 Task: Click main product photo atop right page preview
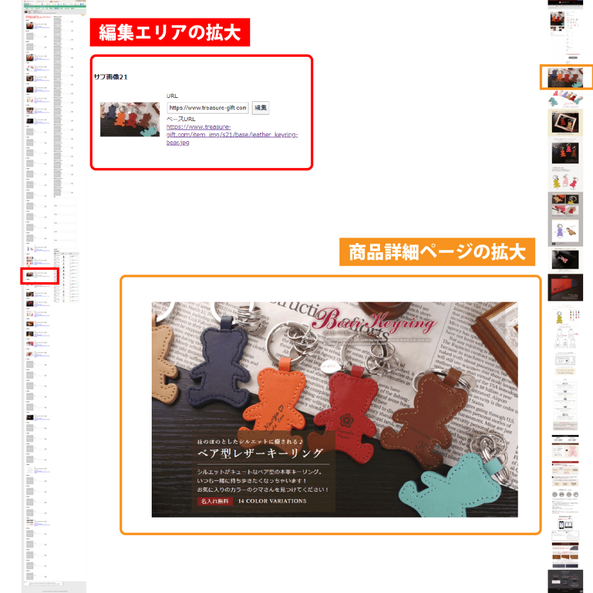click(x=557, y=18)
